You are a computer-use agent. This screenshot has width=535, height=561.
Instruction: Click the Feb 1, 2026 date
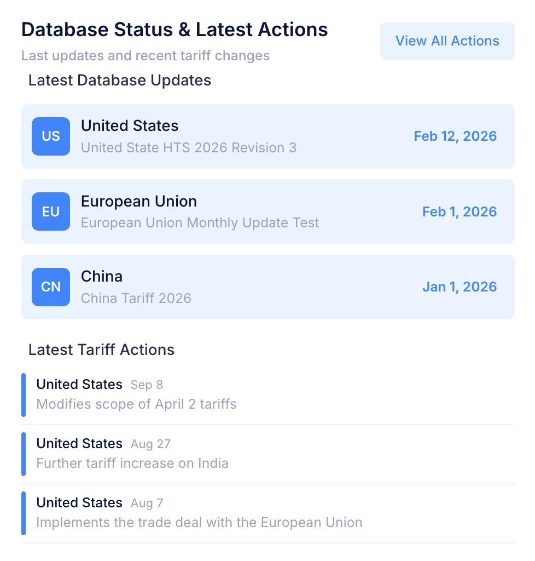(x=460, y=212)
